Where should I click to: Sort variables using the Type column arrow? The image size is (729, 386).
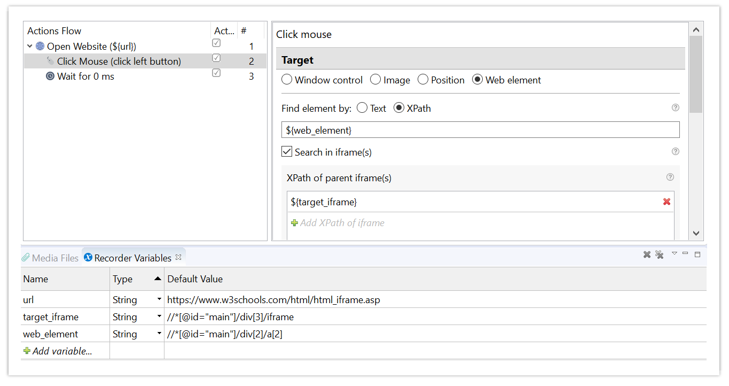coord(158,279)
